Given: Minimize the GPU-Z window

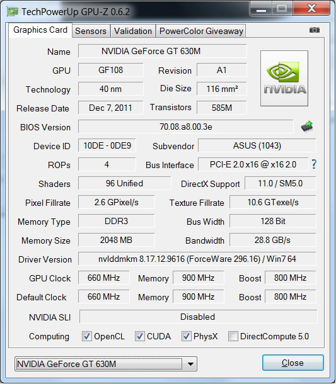Looking at the screenshot, I should pyautogui.click(x=261, y=9).
